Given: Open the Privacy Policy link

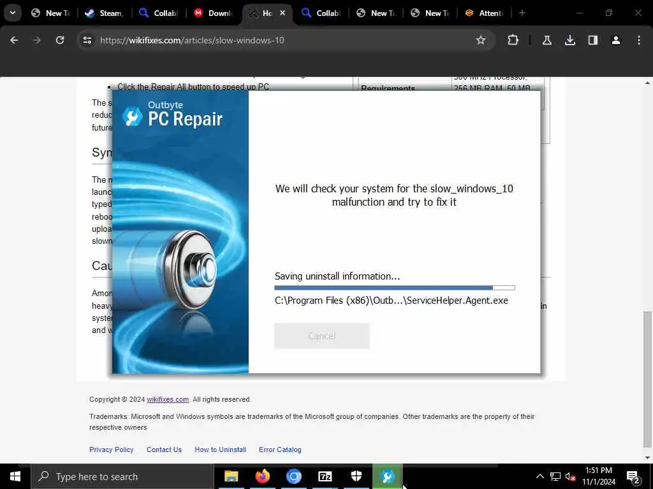Looking at the screenshot, I should 111,450.
